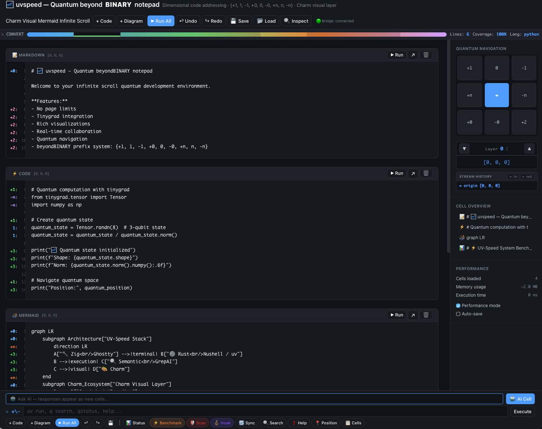The height and width of the screenshot is (429, 542).
Task: Click the Execute button
Action: tap(522, 411)
